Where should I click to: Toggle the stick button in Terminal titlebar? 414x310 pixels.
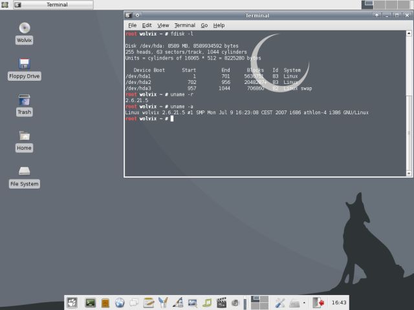click(x=137, y=15)
